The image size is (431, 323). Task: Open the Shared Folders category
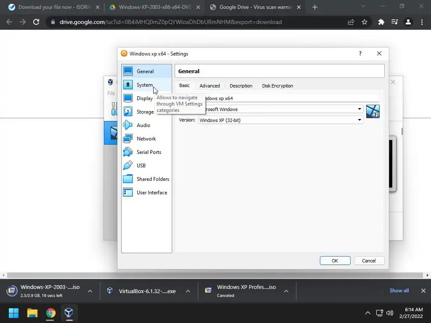pyautogui.click(x=146, y=179)
